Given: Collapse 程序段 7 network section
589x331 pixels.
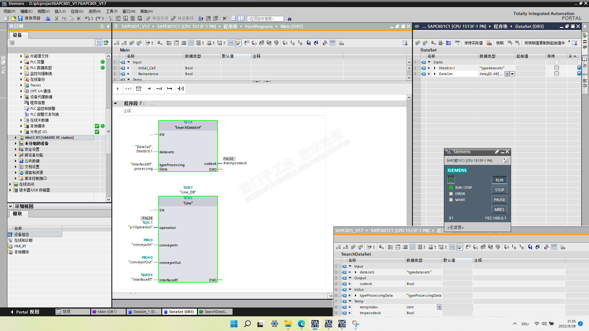Looking at the screenshot, I should (116, 104).
